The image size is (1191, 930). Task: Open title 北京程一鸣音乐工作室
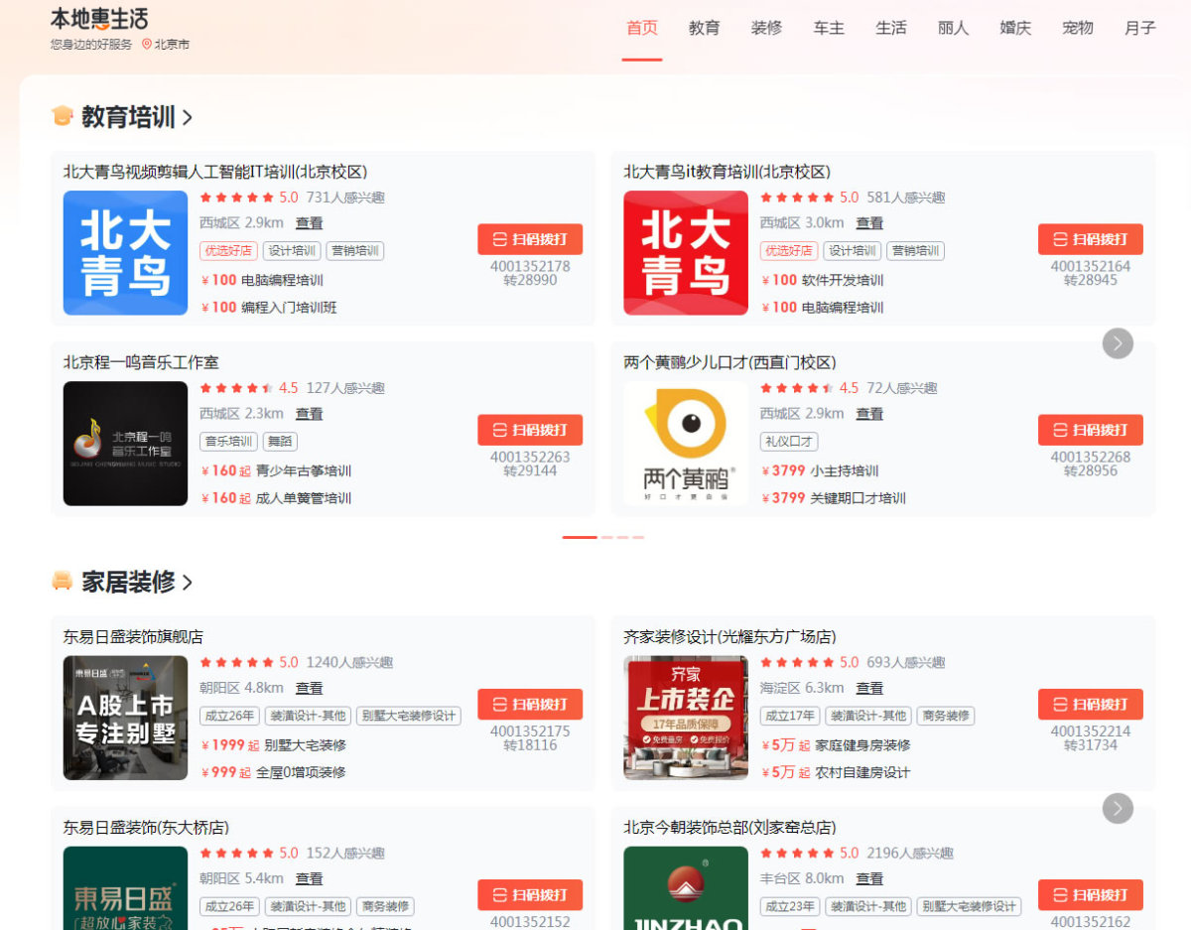tap(141, 362)
